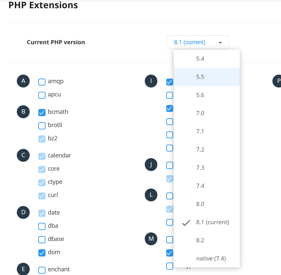Click the letter J section badge
281x275 pixels.
tap(151, 164)
